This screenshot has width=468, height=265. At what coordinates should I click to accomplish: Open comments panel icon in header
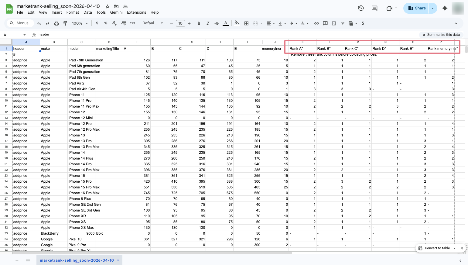tap(374, 8)
